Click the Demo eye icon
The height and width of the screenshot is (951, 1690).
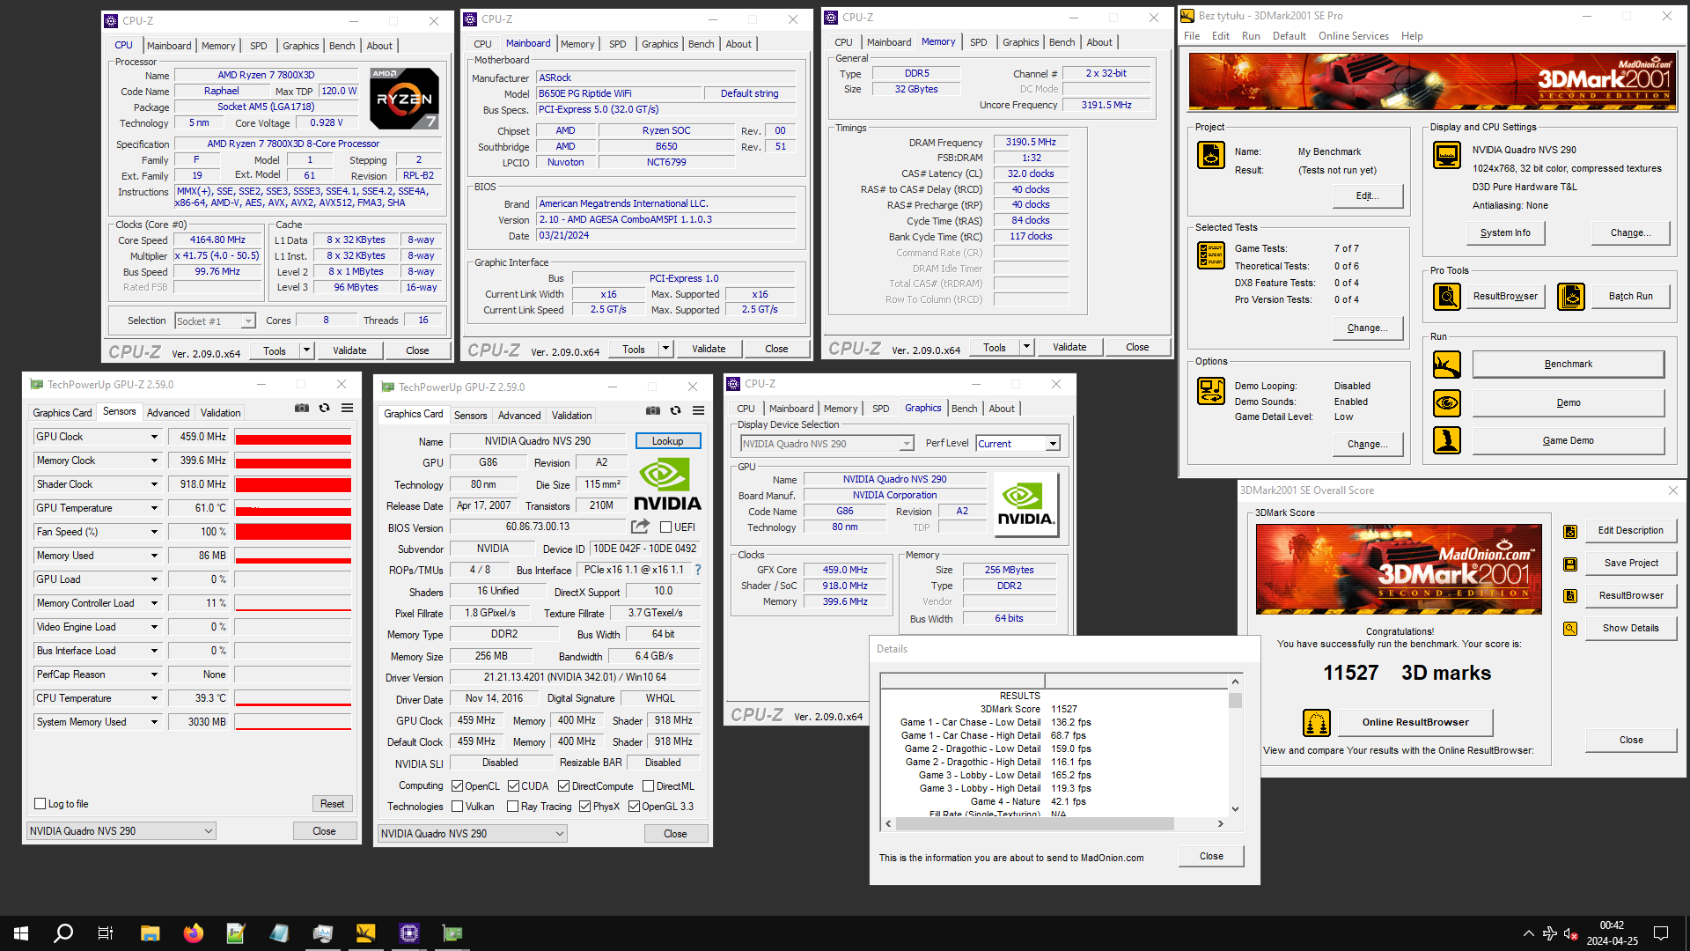click(1447, 403)
